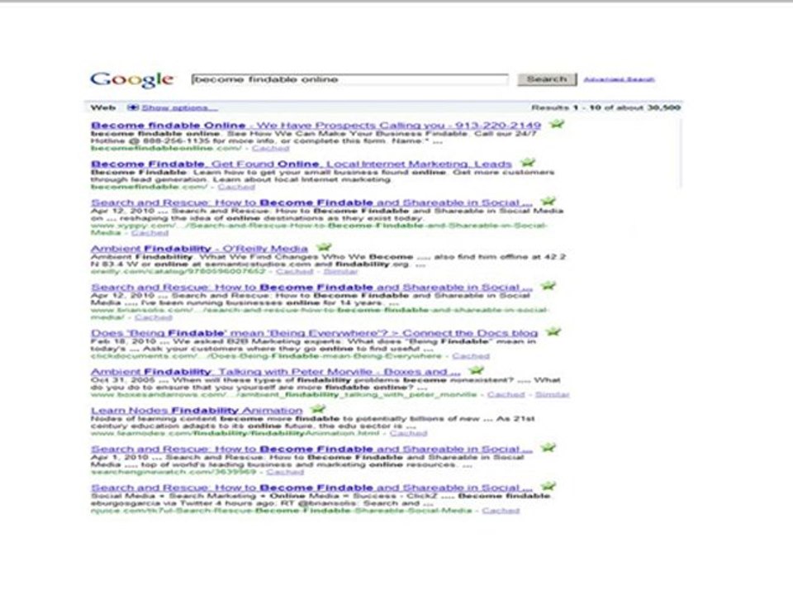Click the Search button
Image resolution: width=793 pixels, height=595 pixels.
click(x=547, y=79)
